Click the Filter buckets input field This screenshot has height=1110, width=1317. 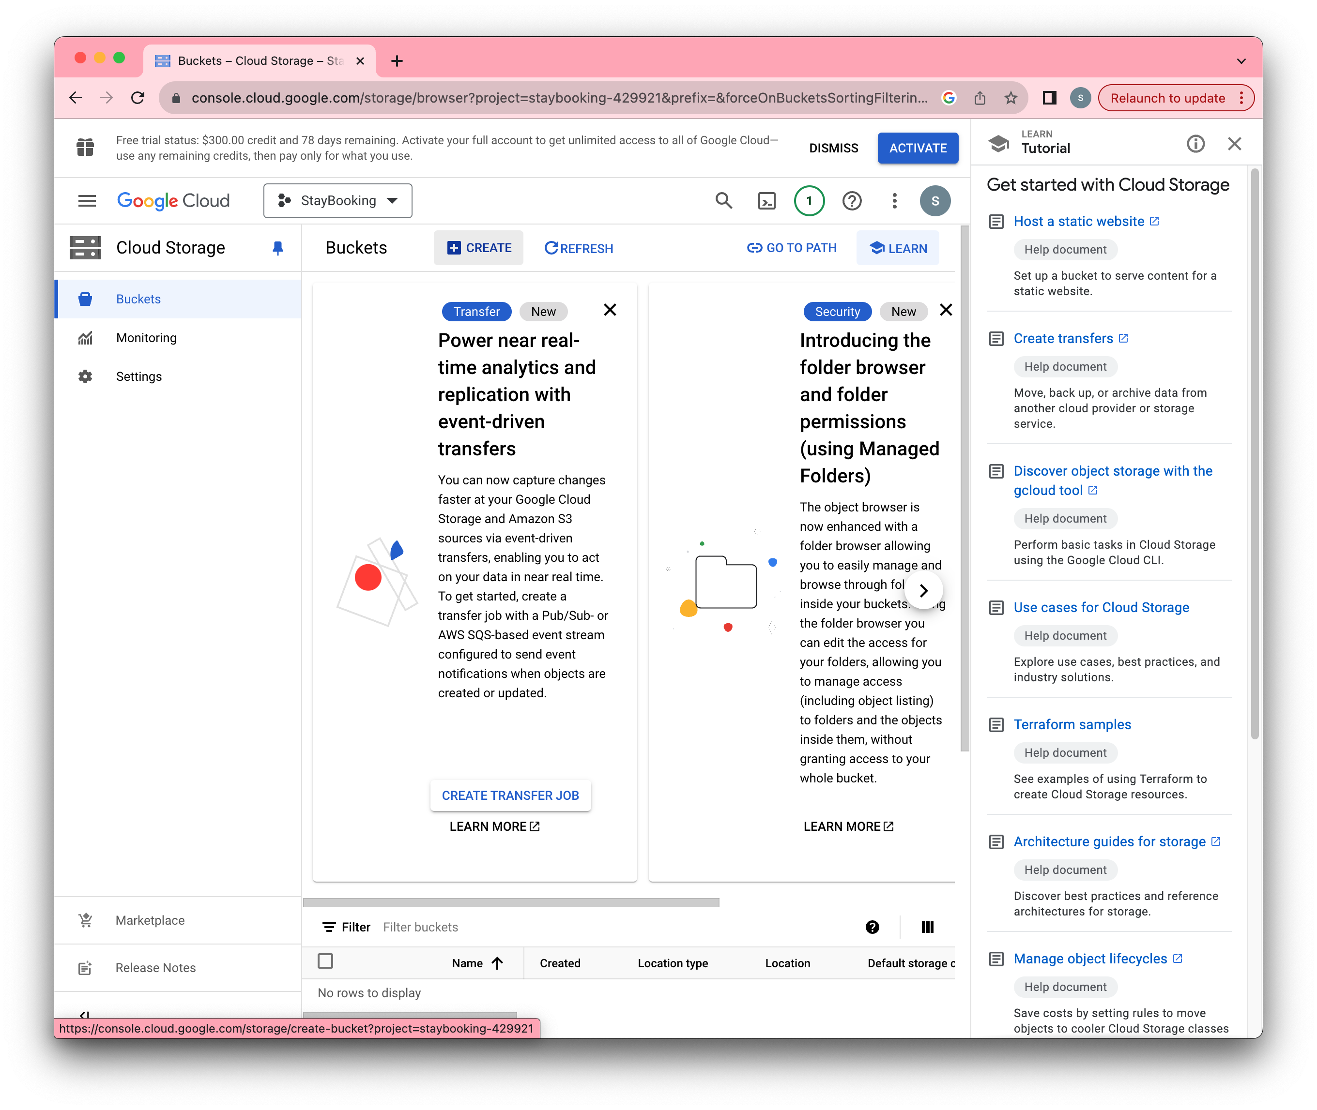(x=421, y=926)
